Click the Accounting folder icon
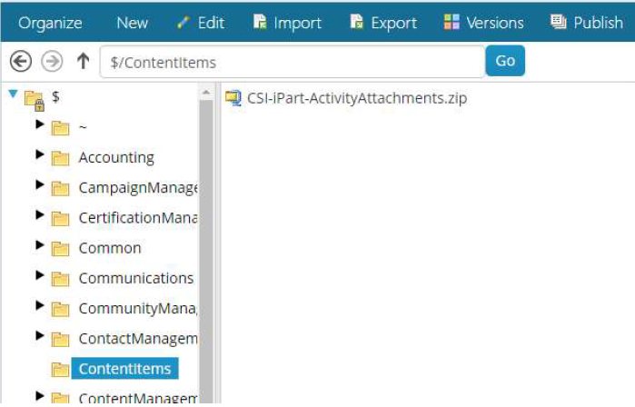Screen dimensions: 635x407 (61, 158)
